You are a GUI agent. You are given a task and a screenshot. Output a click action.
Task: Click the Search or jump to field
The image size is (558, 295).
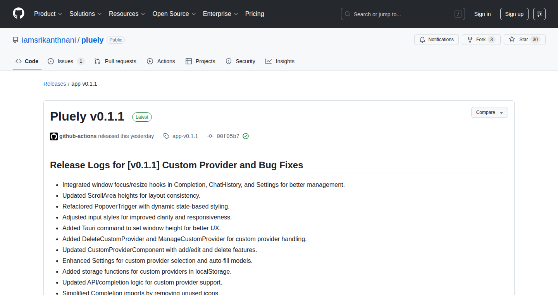pos(403,14)
